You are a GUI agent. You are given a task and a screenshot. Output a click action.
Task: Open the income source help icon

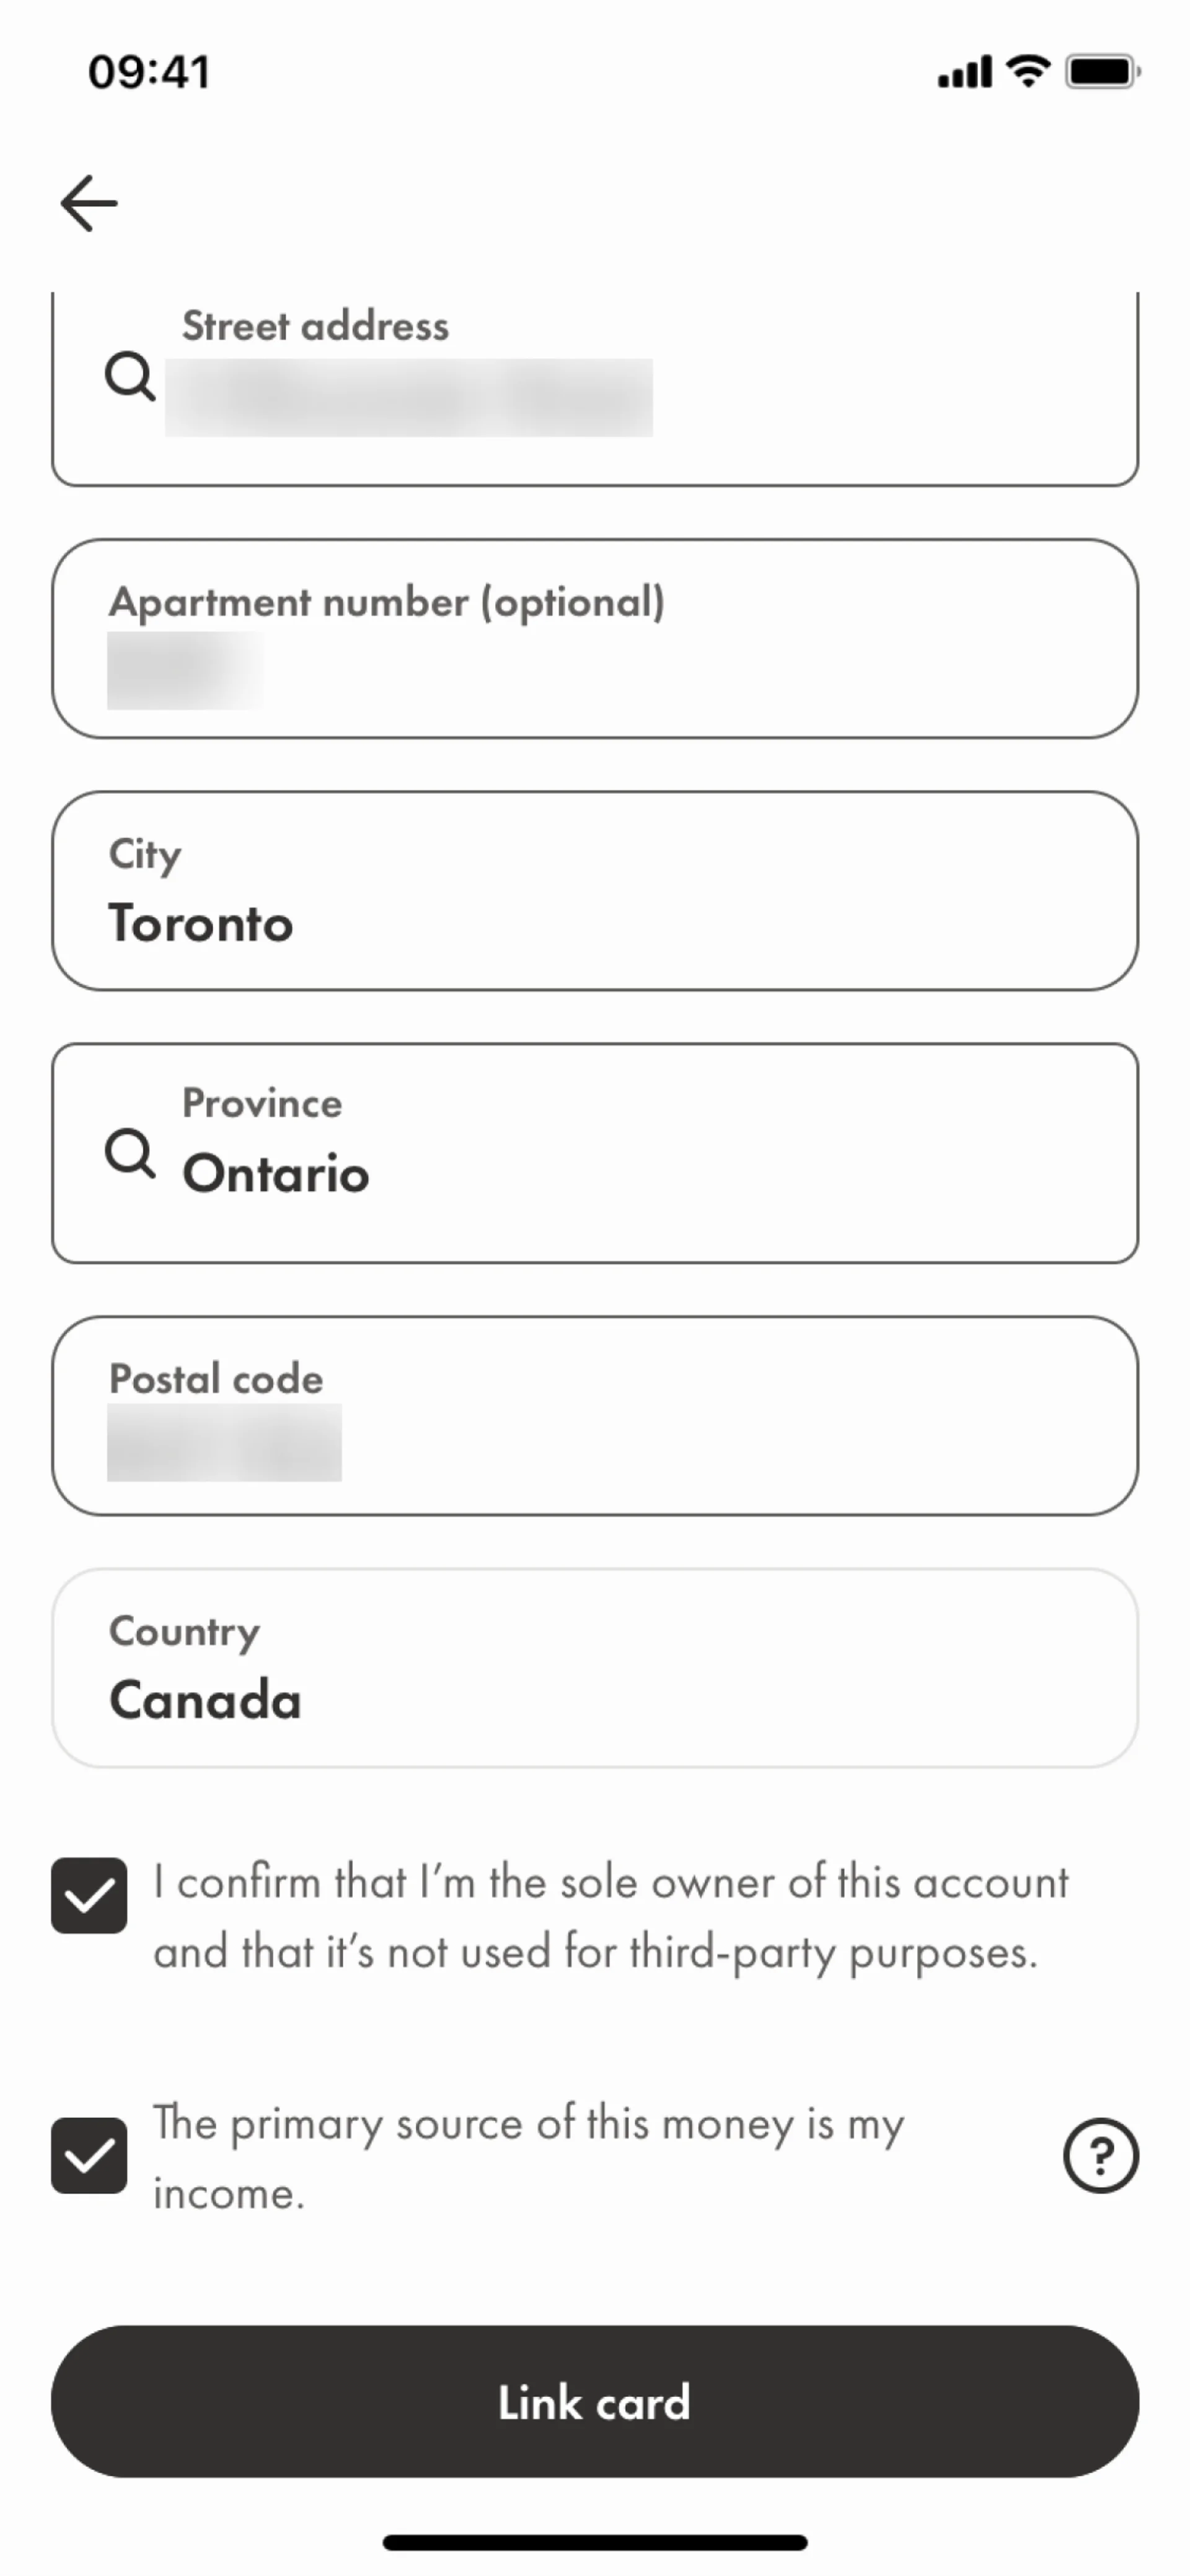tap(1100, 2156)
